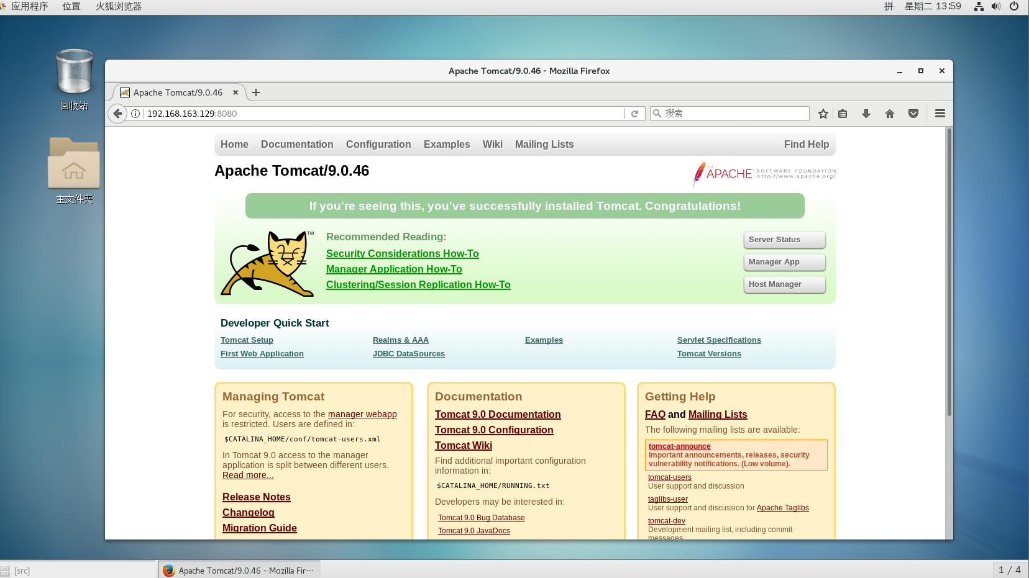Open Mailing Lists in Tomcat nav bar
The image size is (1029, 578).
pos(544,144)
